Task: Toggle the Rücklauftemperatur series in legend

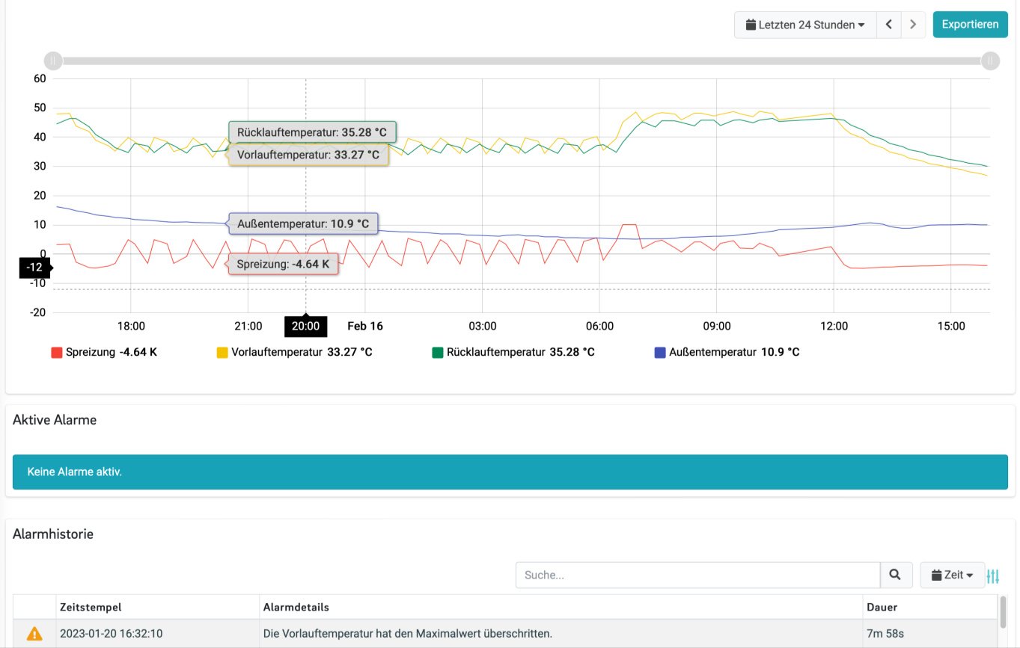Action: tap(513, 352)
